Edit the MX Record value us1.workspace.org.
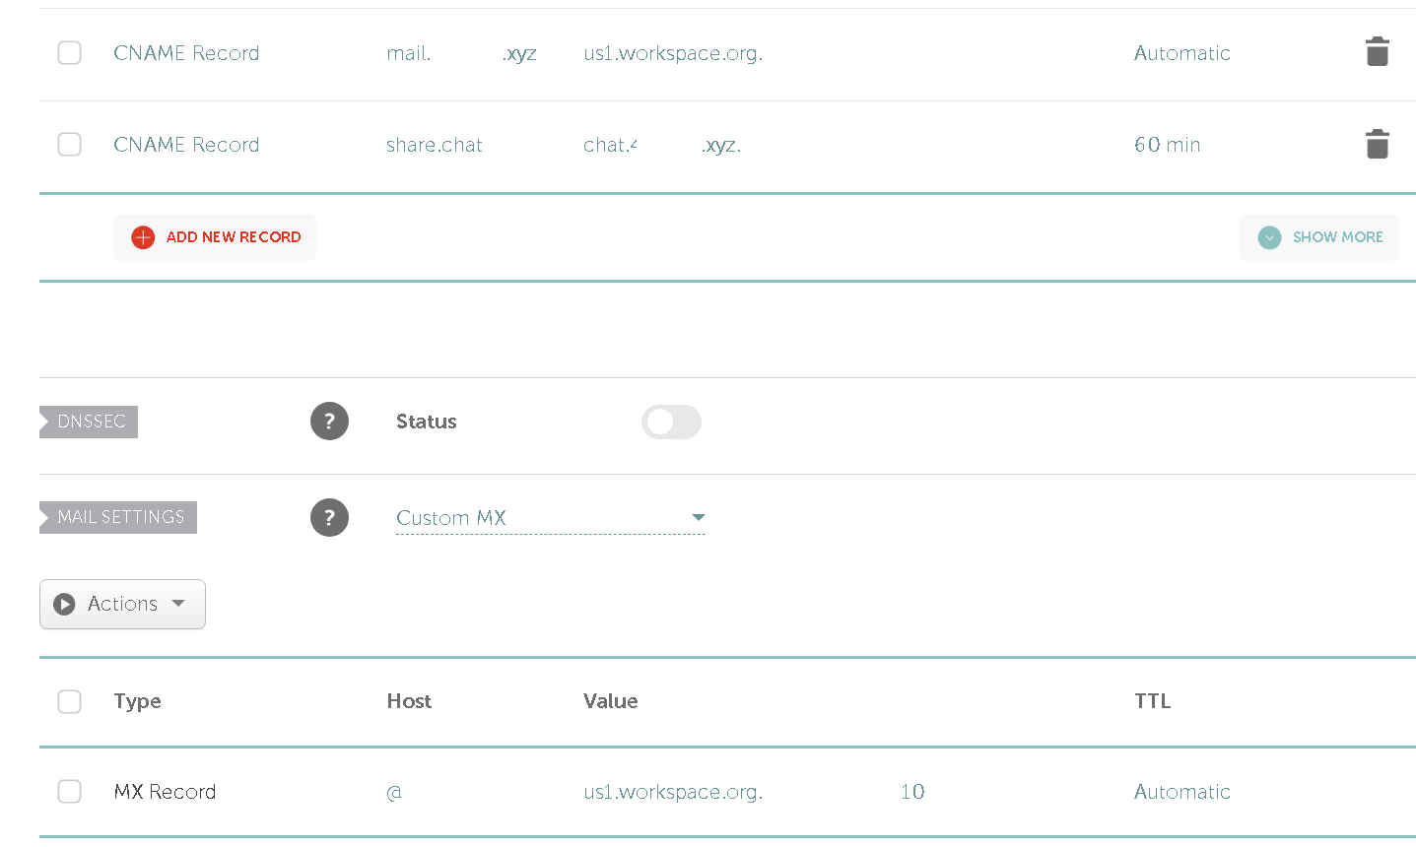This screenshot has width=1416, height=847. (673, 792)
